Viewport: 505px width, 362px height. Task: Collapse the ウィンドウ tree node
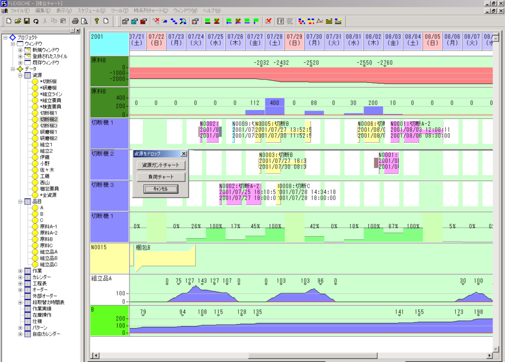click(12, 44)
